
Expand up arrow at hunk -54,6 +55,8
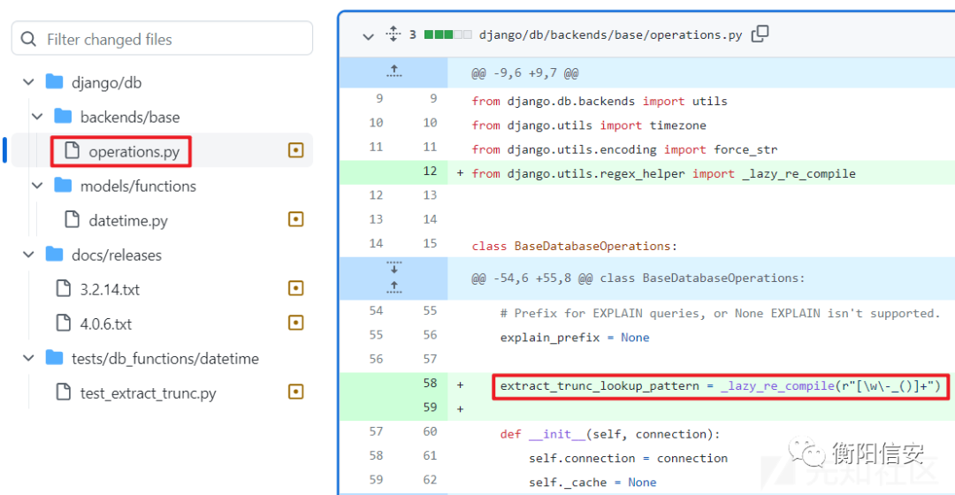tap(394, 286)
